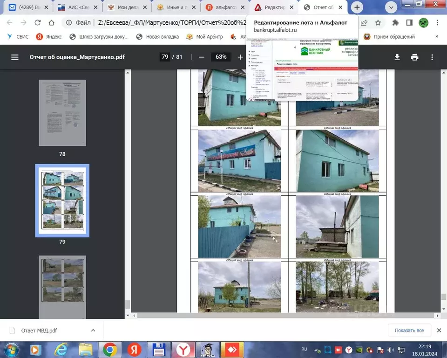This screenshot has width=447, height=358.
Task: Open more actions in PDF toolbar
Action: [x=432, y=57]
